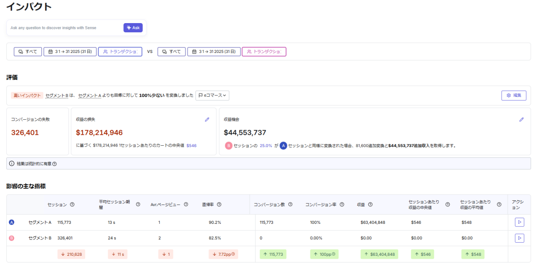Image resolution: width=537 pixels, height=265 pixels.
Task: Click the $546 median cart value link
Action: pos(191,146)
